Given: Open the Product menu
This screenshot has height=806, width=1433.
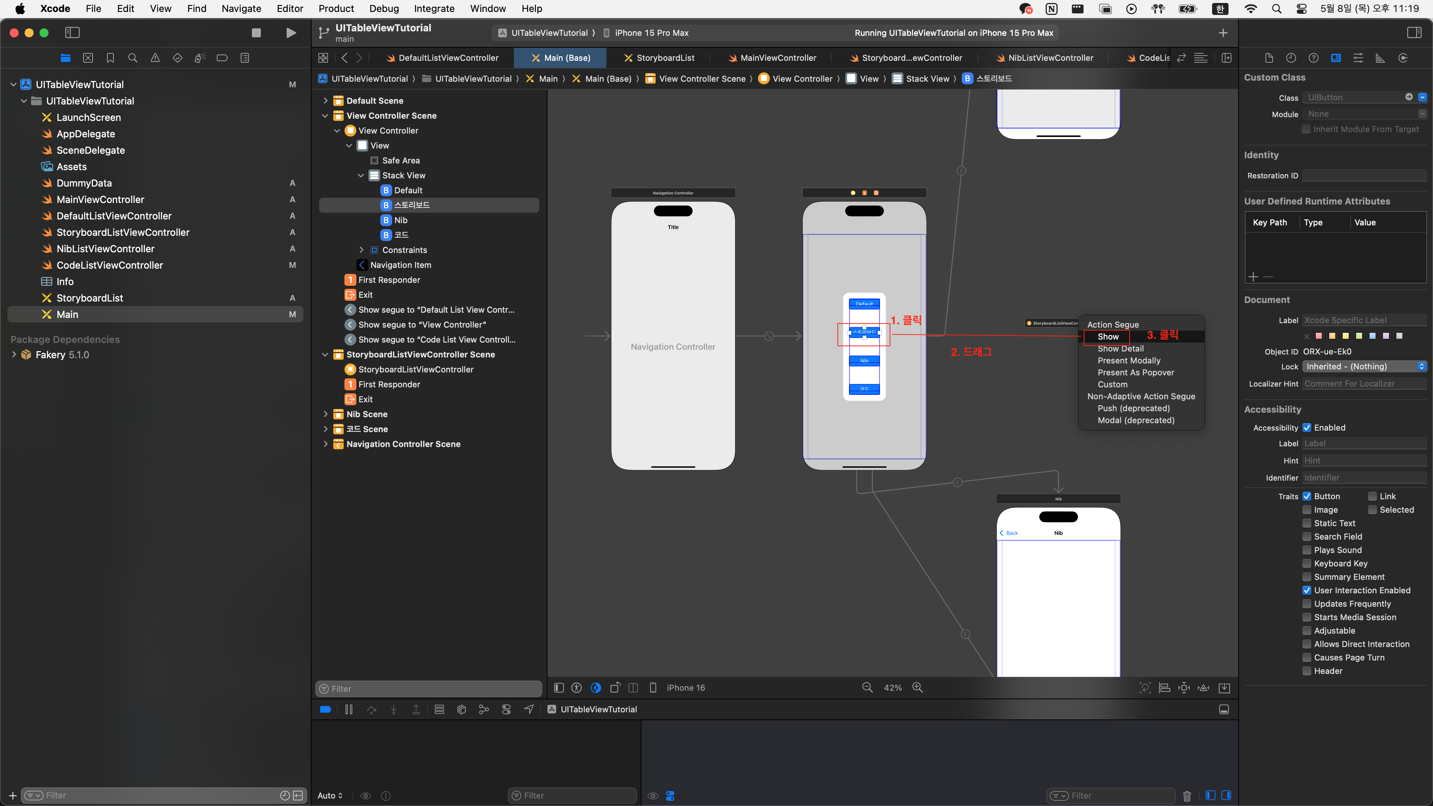Looking at the screenshot, I should [336, 8].
